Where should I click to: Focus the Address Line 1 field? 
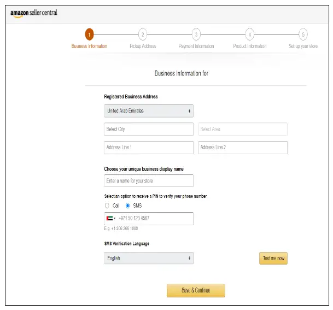point(149,148)
